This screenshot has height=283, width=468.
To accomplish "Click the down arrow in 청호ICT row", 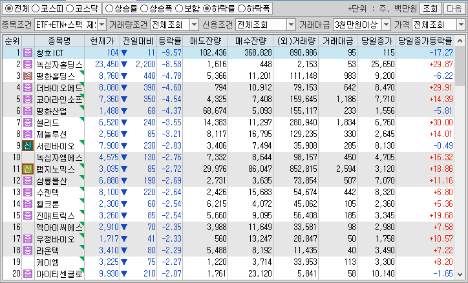I will (124, 53).
